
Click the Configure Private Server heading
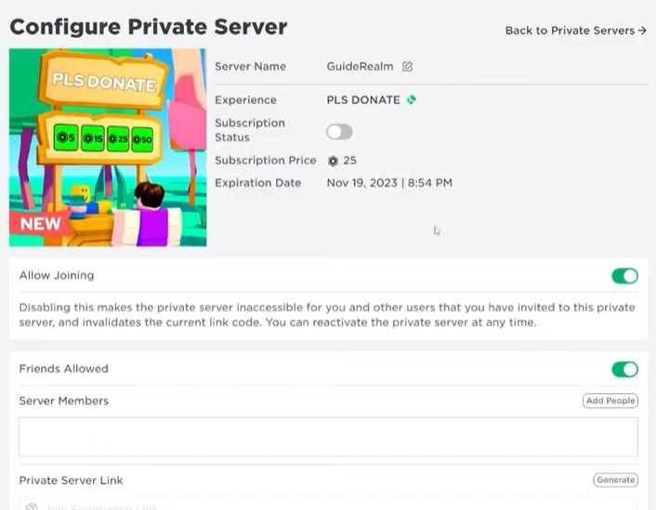[x=149, y=27]
